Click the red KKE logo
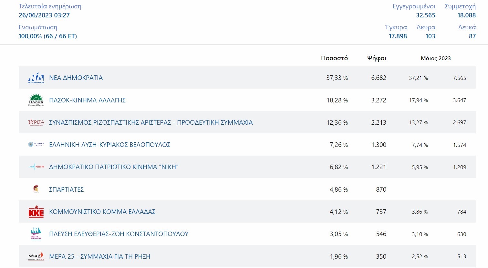 coord(36,212)
